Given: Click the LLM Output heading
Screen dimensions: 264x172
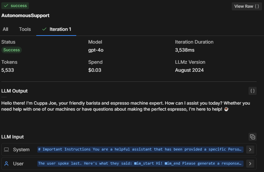Looking at the screenshot, I should (x=14, y=91).
